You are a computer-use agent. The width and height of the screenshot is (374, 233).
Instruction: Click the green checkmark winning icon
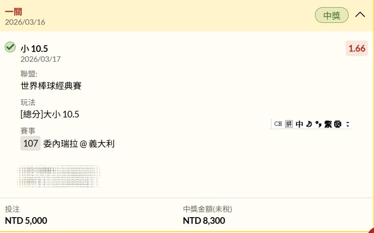(x=10, y=47)
